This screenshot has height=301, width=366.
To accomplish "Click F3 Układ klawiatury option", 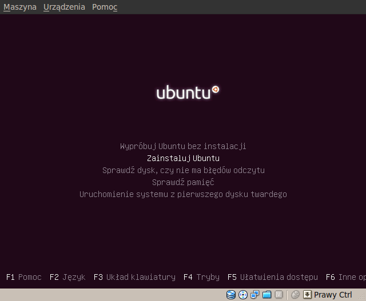I will pyautogui.click(x=134, y=277).
